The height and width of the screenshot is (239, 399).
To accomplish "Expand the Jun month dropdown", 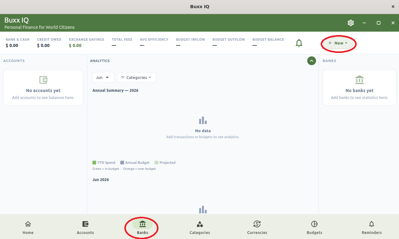I will 103,77.
